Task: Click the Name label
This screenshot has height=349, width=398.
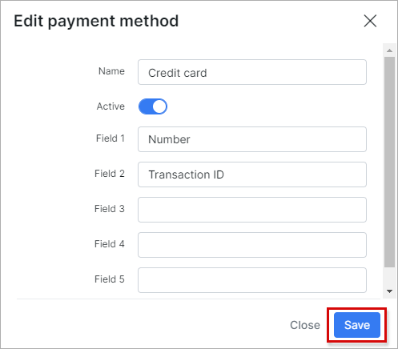Action: pyautogui.click(x=111, y=71)
